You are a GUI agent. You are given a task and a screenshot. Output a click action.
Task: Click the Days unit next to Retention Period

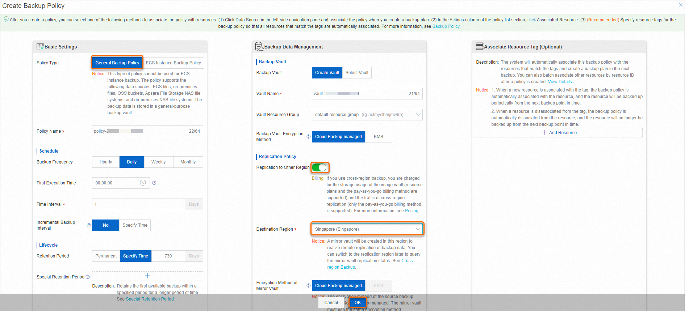pos(194,256)
